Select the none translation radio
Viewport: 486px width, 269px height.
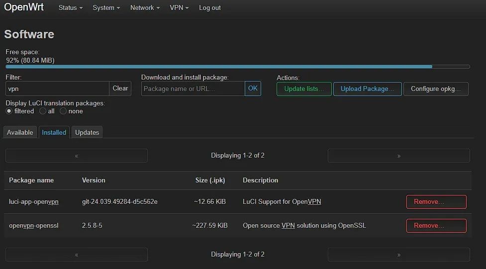click(63, 111)
